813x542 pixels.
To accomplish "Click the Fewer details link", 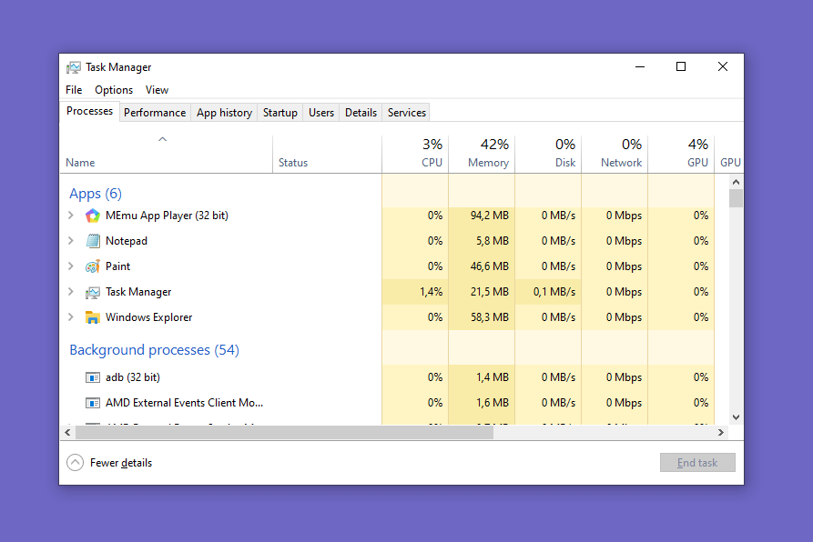I will pyautogui.click(x=121, y=462).
